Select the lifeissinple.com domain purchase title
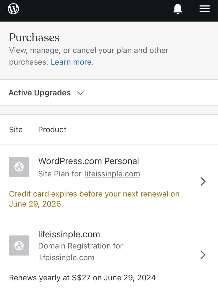Viewport: 218px width, 290px height. coord(69,234)
